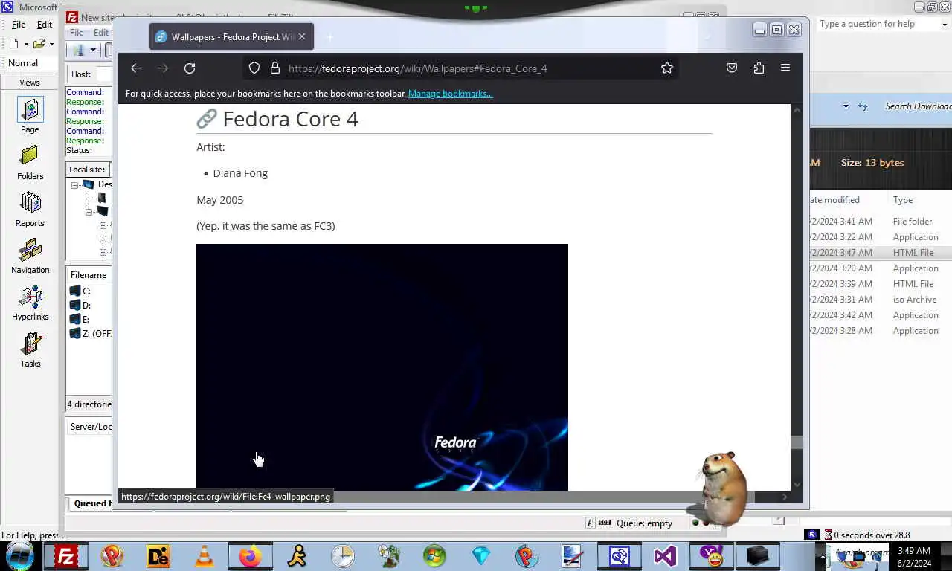The image size is (952, 571).
Task: Select the Wallpapers - Fedora Project Wiki tab
Action: pyautogui.click(x=231, y=36)
